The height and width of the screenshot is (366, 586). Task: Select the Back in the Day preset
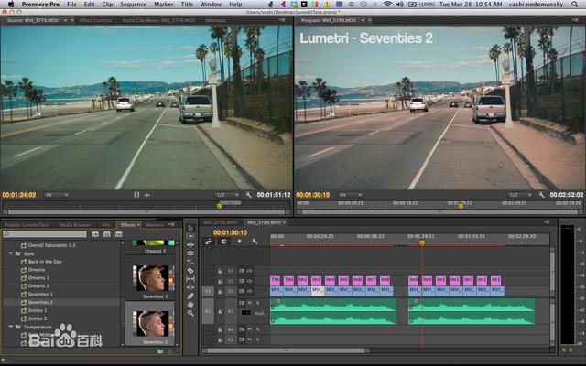45,262
